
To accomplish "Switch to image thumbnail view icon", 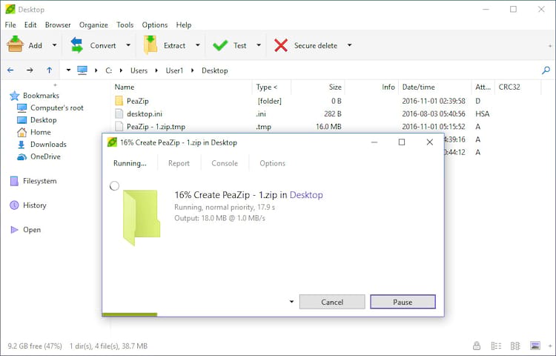I will 535,346.
